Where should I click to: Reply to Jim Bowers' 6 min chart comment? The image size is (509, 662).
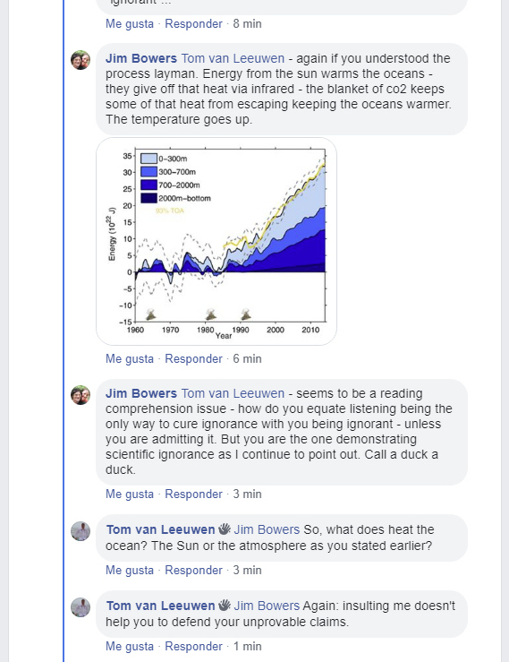tap(193, 358)
